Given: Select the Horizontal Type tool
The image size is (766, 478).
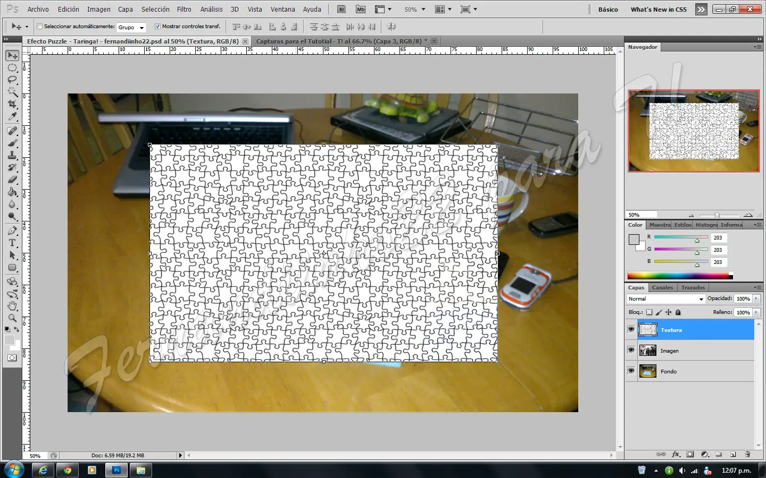Looking at the screenshot, I should [12, 243].
